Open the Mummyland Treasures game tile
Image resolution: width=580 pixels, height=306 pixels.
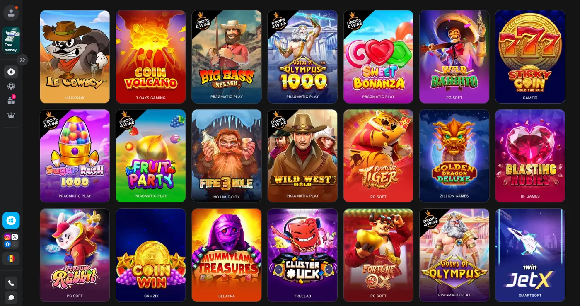pos(227,255)
